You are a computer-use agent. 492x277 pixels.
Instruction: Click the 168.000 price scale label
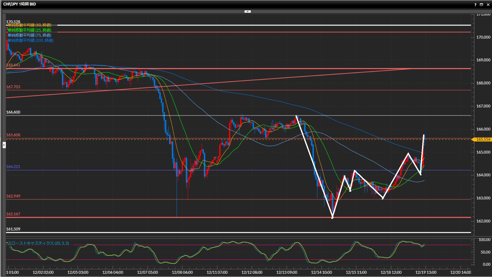483,83
